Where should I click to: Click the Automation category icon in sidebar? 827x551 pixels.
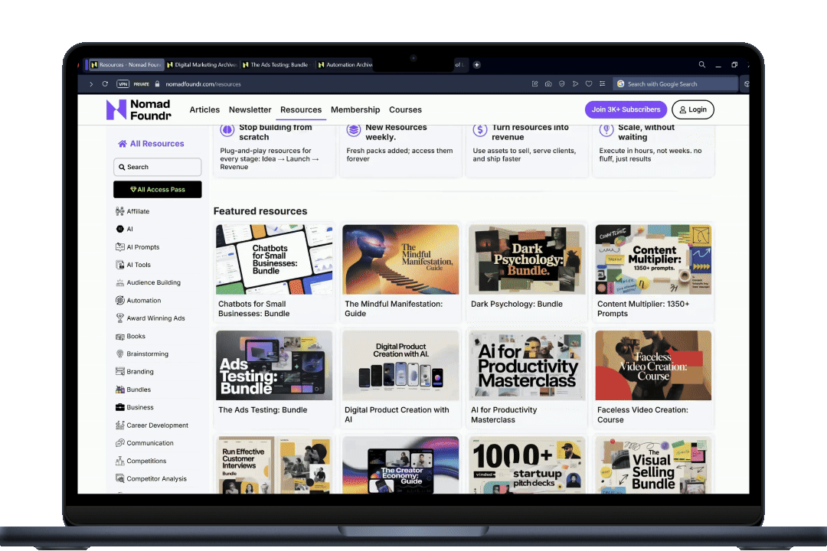(120, 301)
